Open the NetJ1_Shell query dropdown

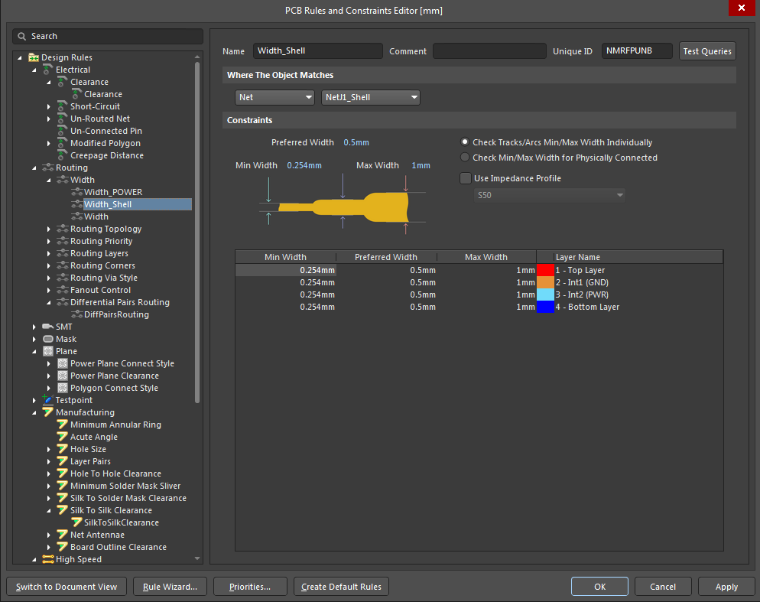tap(413, 97)
